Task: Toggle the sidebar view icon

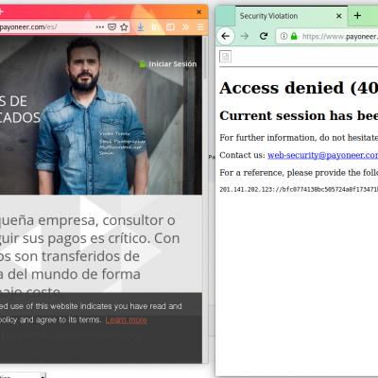Action: (x=170, y=27)
